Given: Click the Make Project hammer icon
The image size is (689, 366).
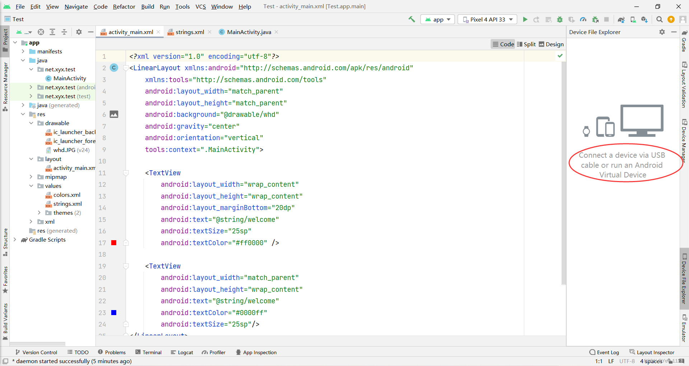Looking at the screenshot, I should click(412, 19).
